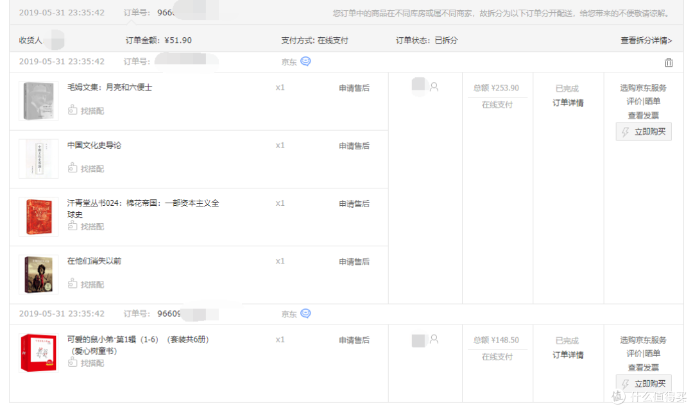The width and height of the screenshot is (693, 411).
Task: Click 已完成 status in first order
Action: pos(567,88)
